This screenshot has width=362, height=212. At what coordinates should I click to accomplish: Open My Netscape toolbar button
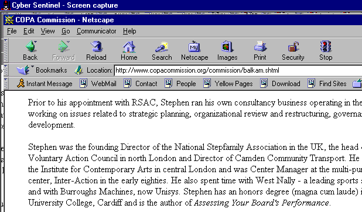click(194, 50)
